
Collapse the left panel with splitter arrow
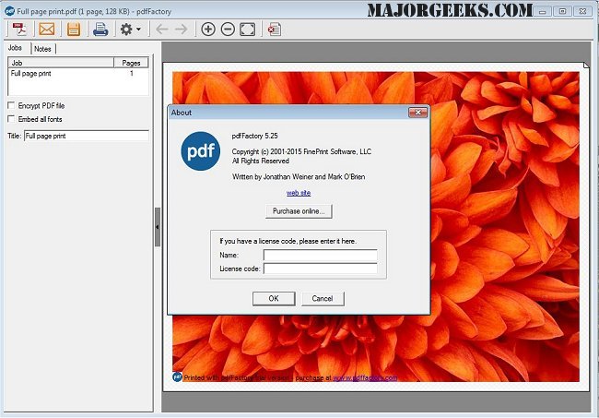pos(158,227)
